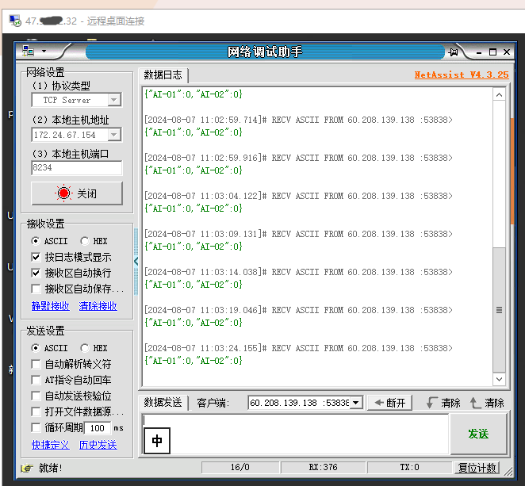Screen dimensions: 525x486
Task: Open the 协议类型 TCP Server dropdown
Action: (113, 100)
